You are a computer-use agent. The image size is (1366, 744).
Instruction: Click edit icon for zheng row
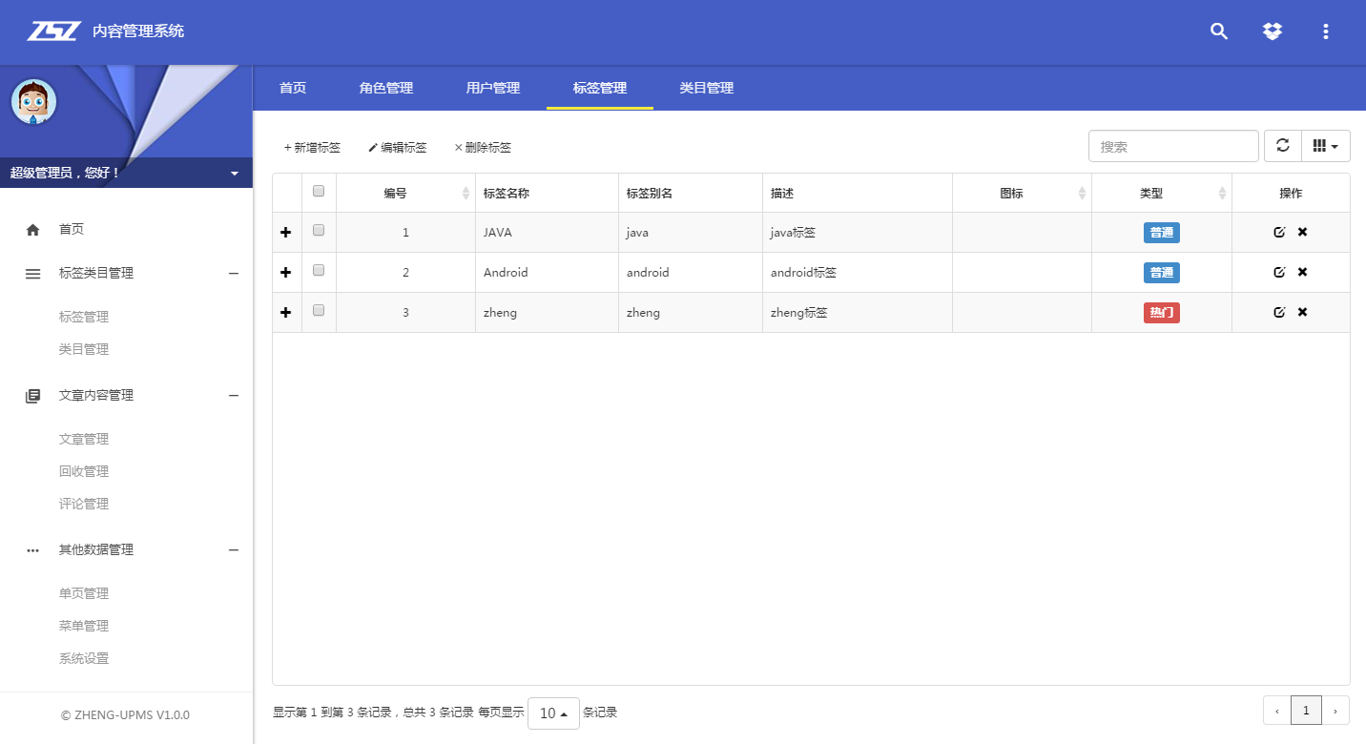pos(1279,312)
